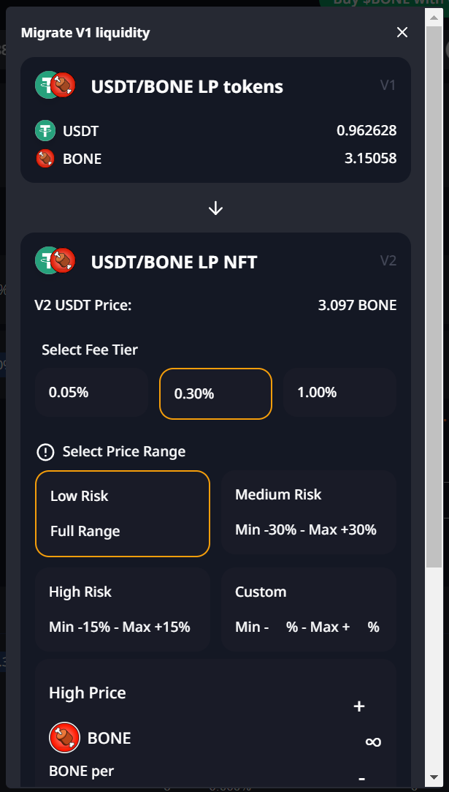Click the scrollbar down arrow
The image size is (449, 792).
pos(434,777)
